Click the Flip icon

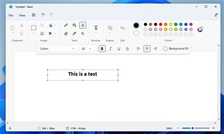50,33
